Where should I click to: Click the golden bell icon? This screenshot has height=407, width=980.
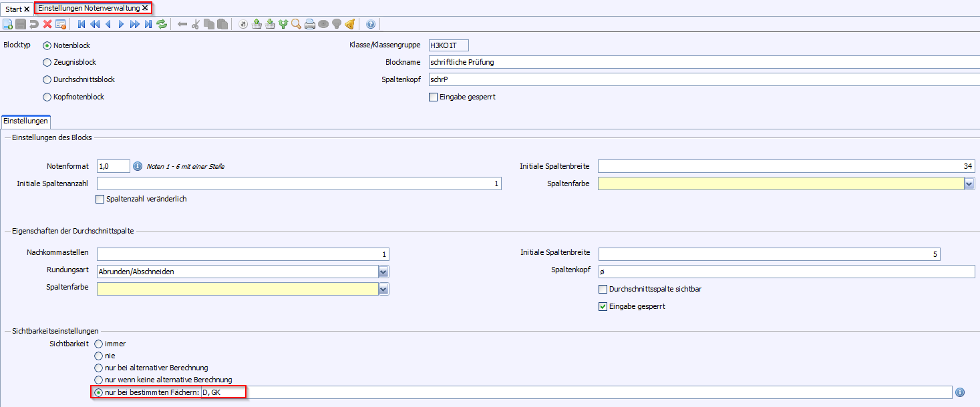(x=349, y=24)
